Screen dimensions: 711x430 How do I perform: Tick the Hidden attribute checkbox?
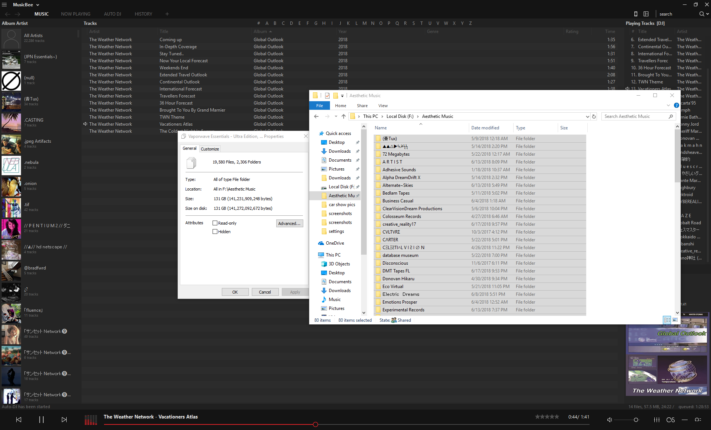click(x=215, y=232)
